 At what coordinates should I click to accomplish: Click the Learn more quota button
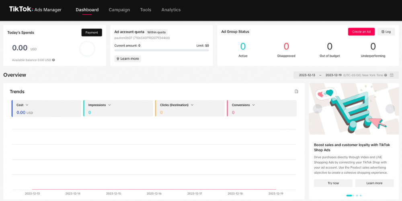tap(128, 59)
